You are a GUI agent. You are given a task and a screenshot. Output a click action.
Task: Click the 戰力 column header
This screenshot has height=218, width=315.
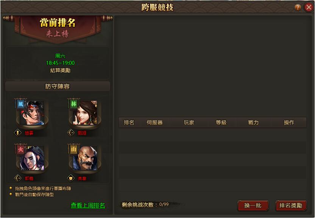(x=253, y=122)
